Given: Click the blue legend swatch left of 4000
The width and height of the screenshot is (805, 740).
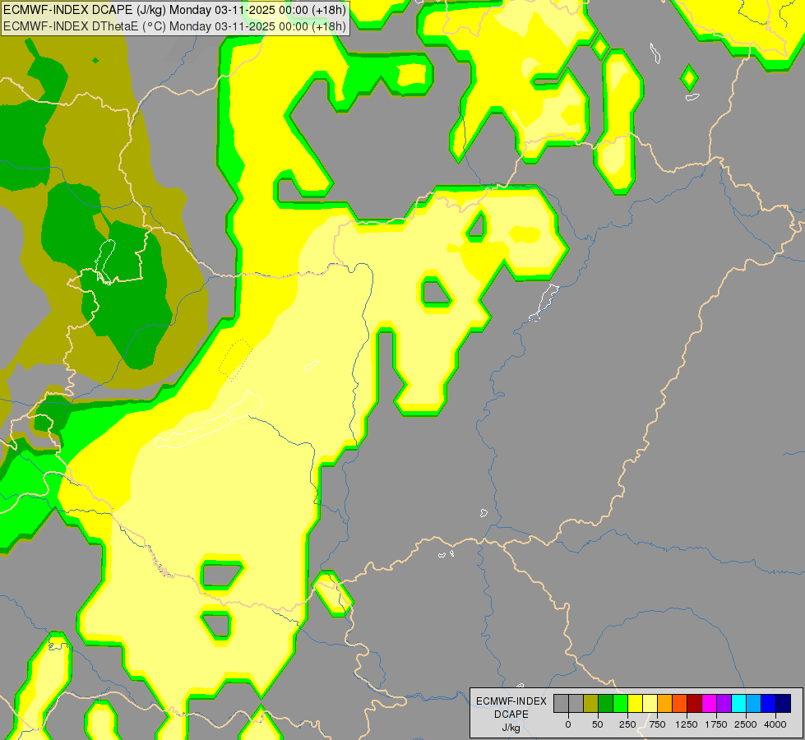Looking at the screenshot, I should tap(769, 703).
